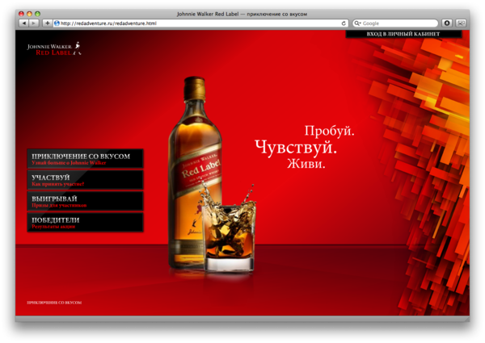This screenshot has height=343, width=485.
Task: Click the Пробуй. slogan text
Action: tap(330, 131)
